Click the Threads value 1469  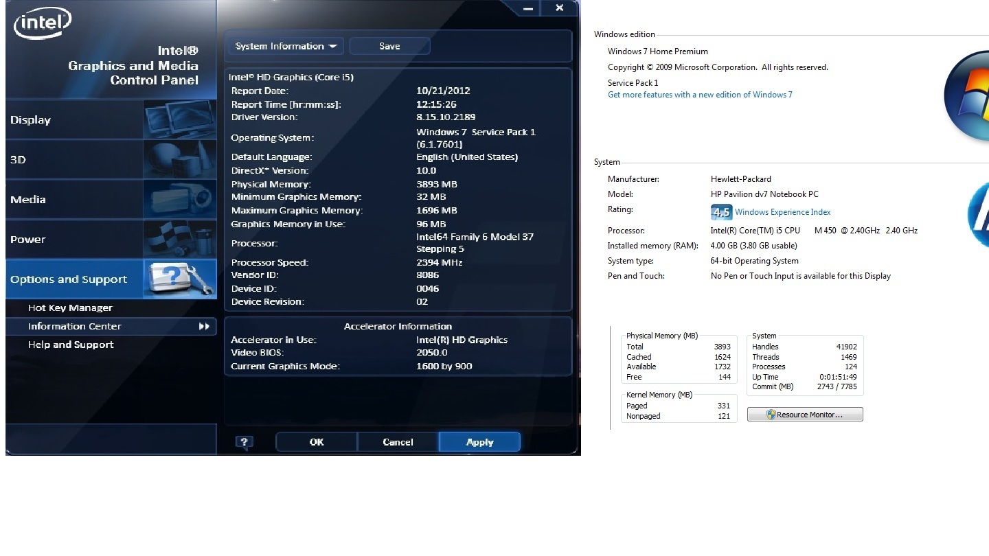click(849, 357)
